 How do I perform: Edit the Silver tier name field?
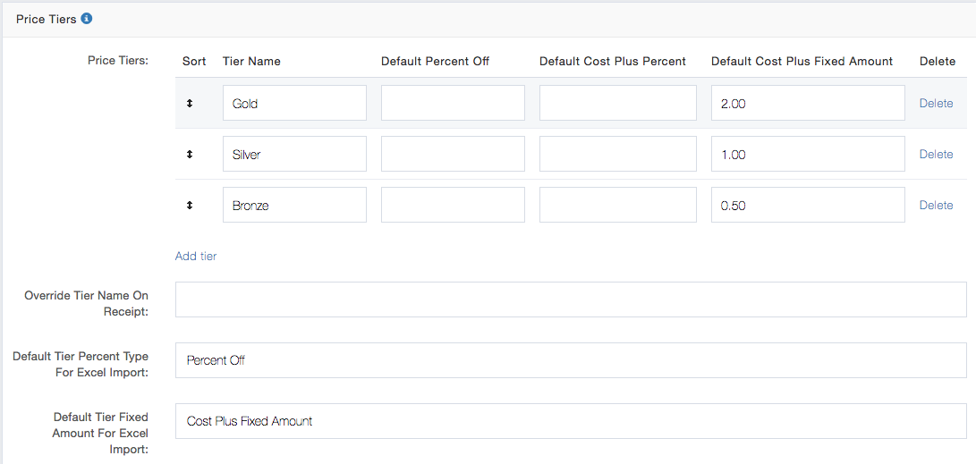click(x=294, y=155)
